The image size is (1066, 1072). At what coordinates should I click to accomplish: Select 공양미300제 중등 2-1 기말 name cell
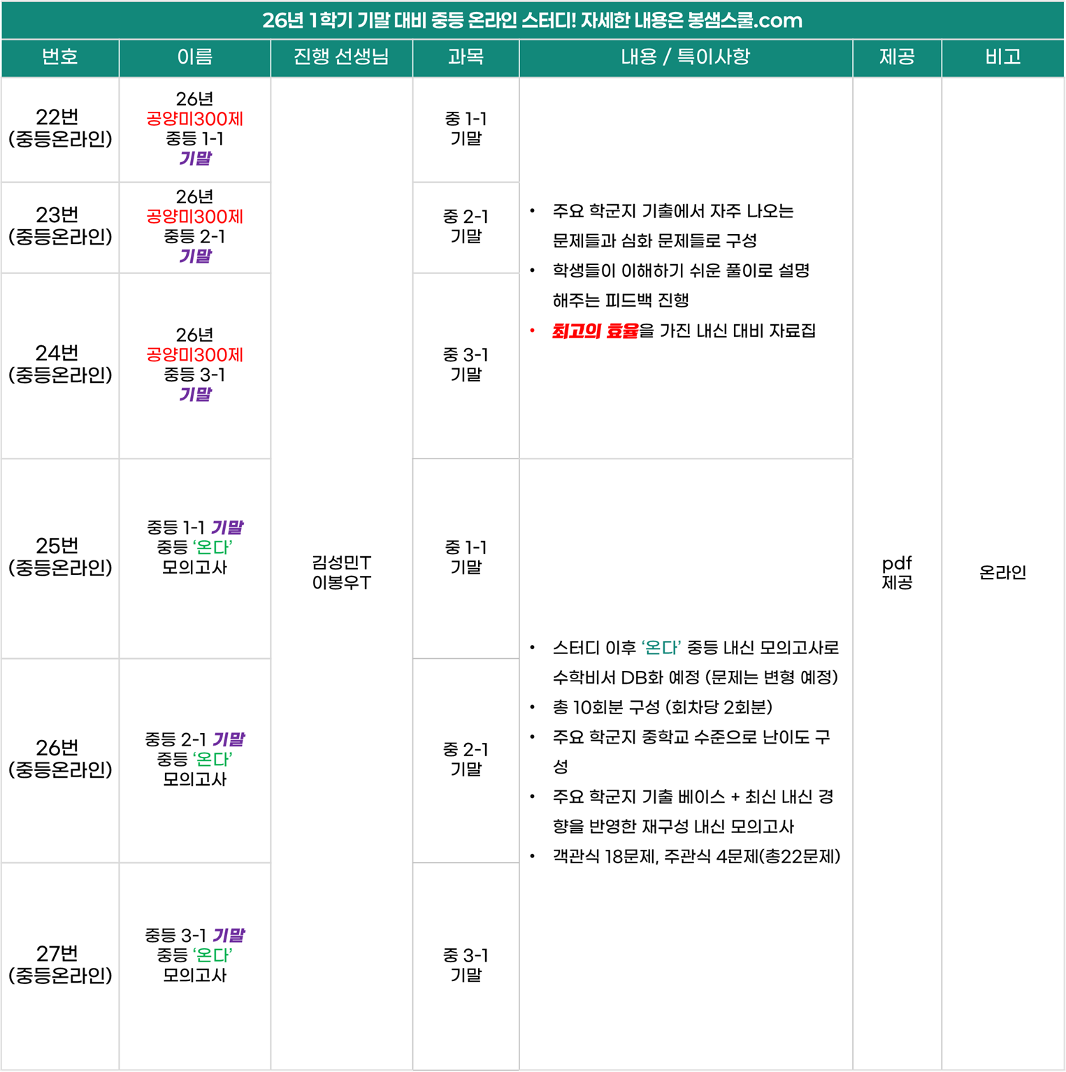click(x=195, y=228)
